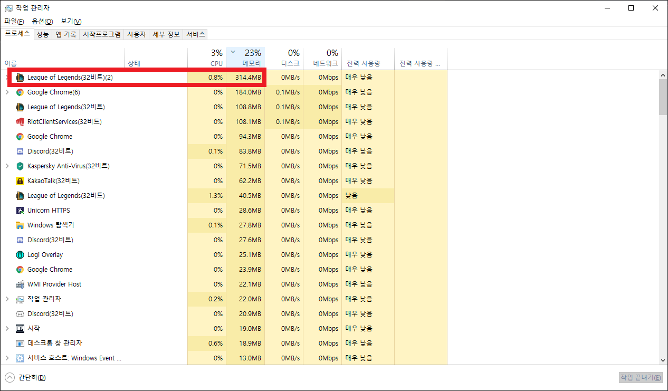Image resolution: width=668 pixels, height=391 pixels.
Task: Select the RiotClientServices(32비트) process name
Action: click(x=64, y=122)
